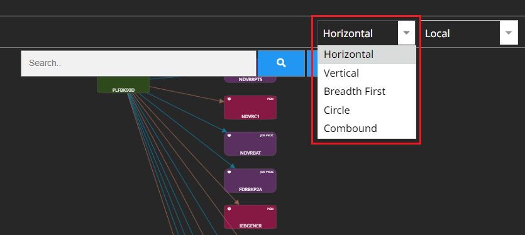Screen dimensions: 525x235
Task: Open the Local dropdown arrow
Action: 509,33
